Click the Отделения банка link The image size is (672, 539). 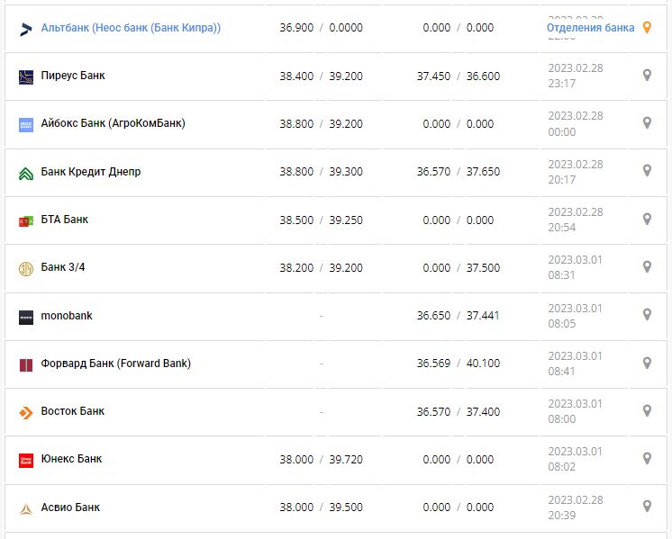point(590,28)
